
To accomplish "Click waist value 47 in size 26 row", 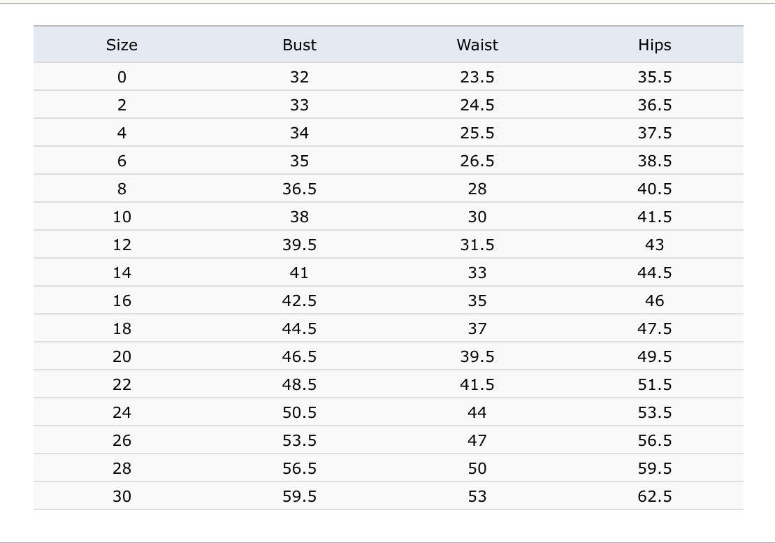I will pos(477,441).
